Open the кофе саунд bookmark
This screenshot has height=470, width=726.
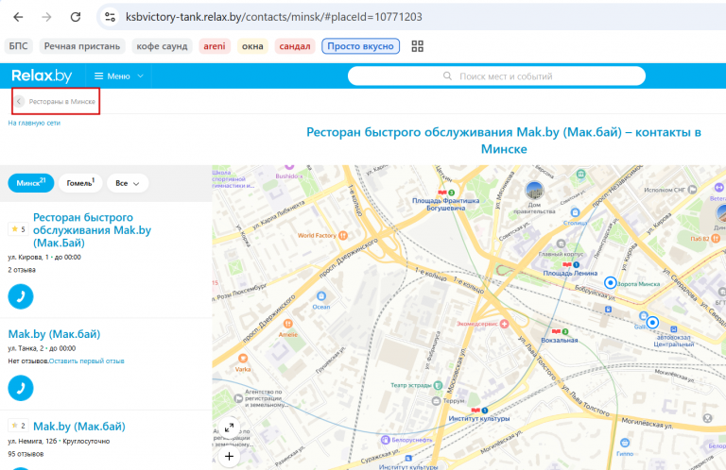[x=162, y=46]
